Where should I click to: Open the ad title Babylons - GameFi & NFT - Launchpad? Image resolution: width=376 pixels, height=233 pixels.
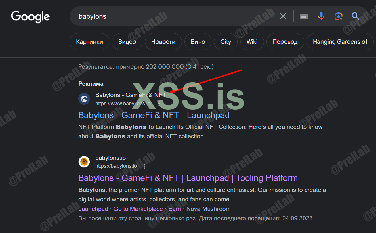(x=154, y=115)
